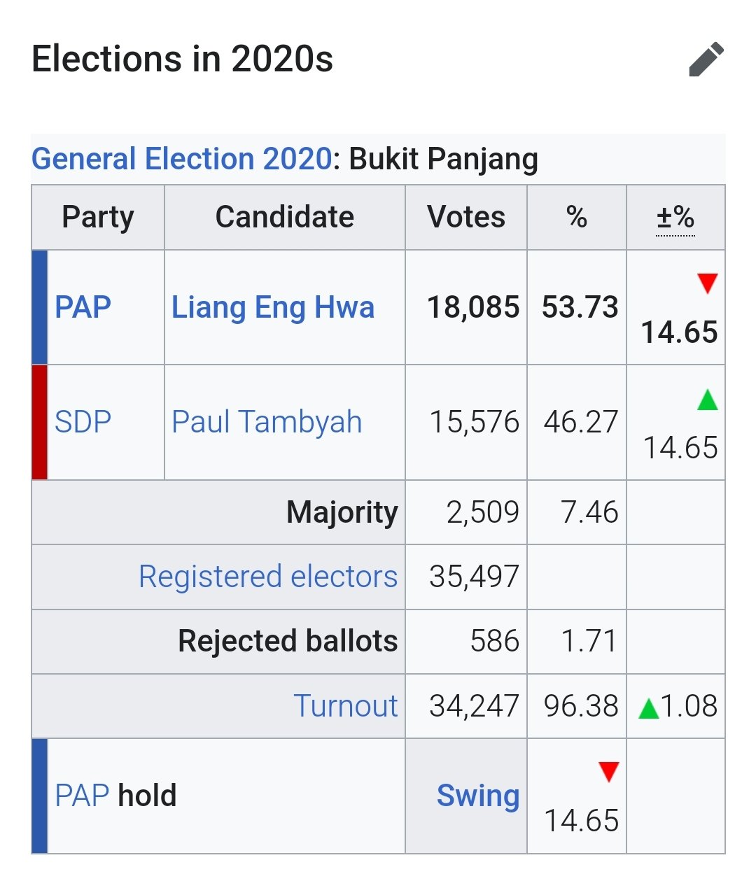756x895 pixels.
Task: Follow the Registered electors link
Action: point(268,577)
